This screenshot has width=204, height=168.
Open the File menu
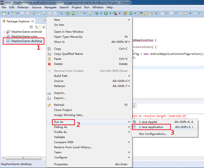[x=4, y=7]
